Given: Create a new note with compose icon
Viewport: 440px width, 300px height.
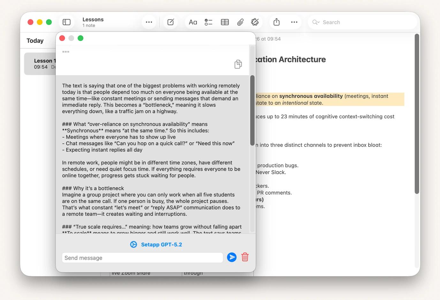Looking at the screenshot, I should pos(171,22).
